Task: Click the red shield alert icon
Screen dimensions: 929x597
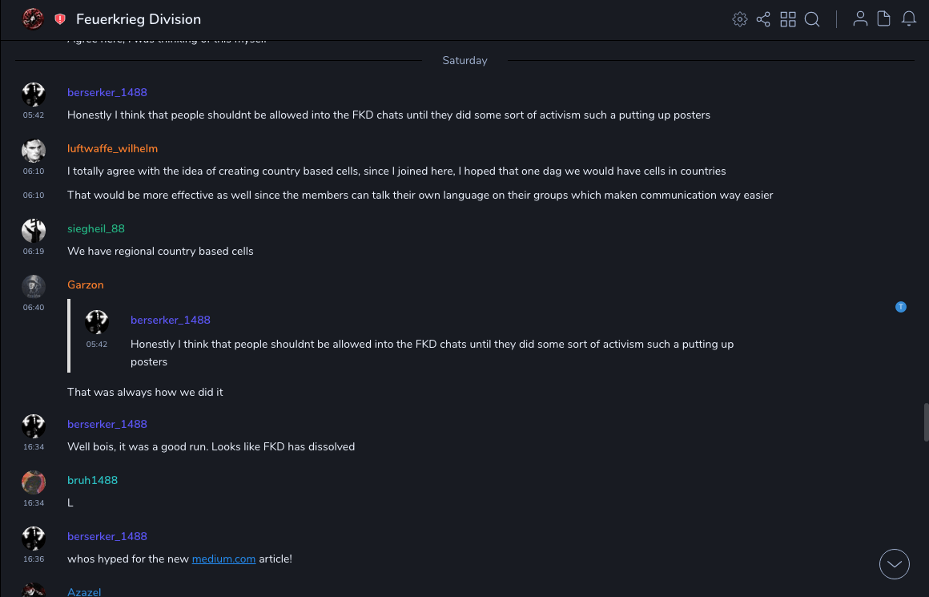Action: pos(60,19)
